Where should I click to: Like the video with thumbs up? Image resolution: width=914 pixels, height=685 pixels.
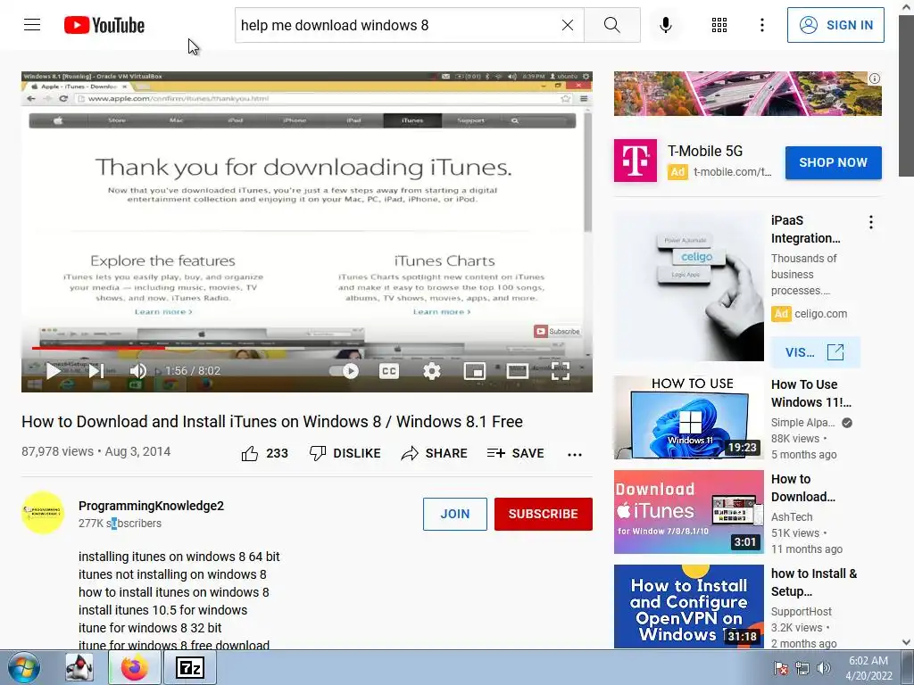[264, 453]
